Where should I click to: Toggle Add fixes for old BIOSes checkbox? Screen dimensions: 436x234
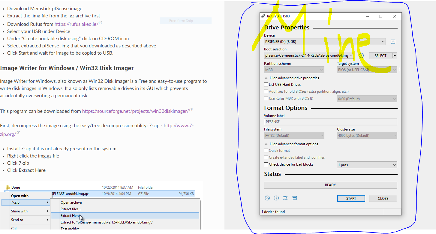click(x=266, y=91)
